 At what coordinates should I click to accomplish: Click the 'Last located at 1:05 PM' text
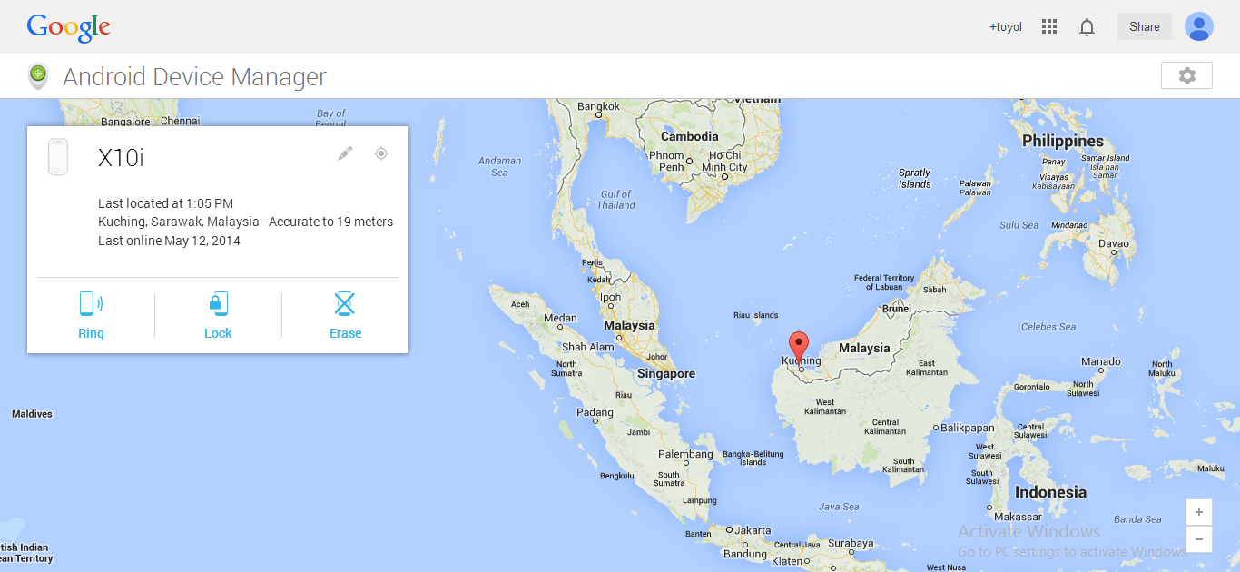(165, 203)
